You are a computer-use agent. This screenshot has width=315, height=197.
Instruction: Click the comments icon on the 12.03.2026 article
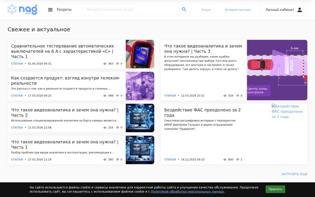[238, 95]
